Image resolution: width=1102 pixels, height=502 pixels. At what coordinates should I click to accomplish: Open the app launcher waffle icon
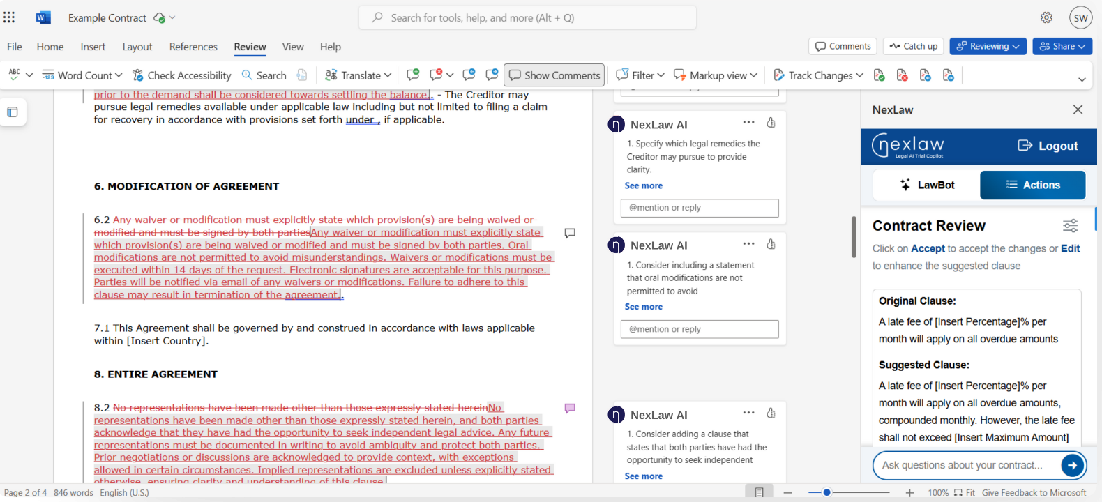click(x=9, y=17)
